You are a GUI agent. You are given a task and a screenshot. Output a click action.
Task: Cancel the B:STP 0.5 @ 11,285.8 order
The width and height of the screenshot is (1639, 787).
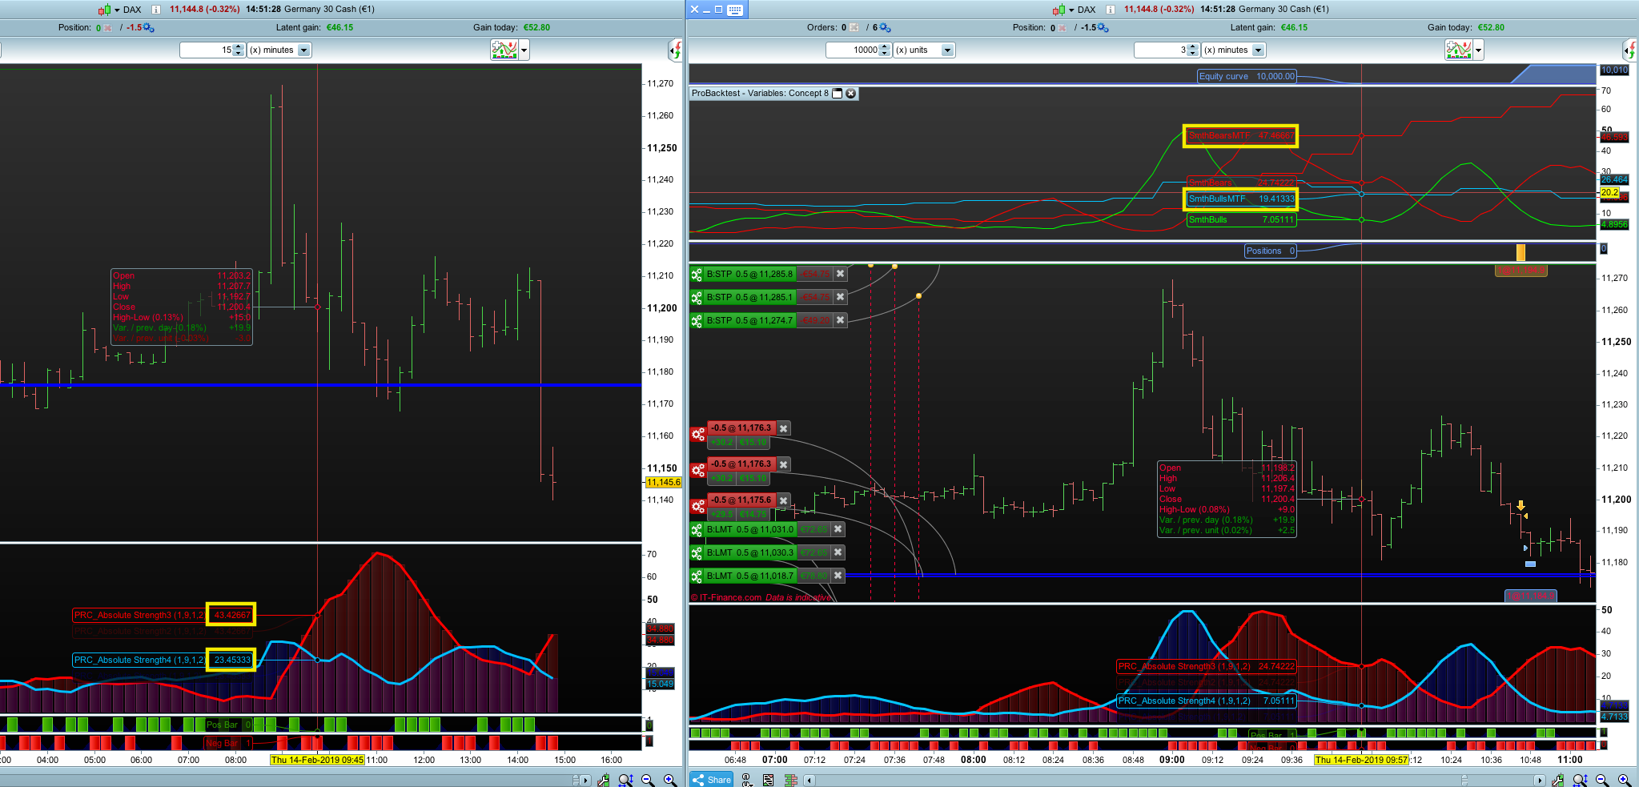(x=840, y=274)
